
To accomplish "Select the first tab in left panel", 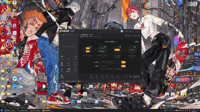I will (x=63, y=35).
